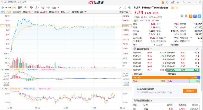Click the 22.35% marker on right axis
203x110 pixels.
pyautogui.click(x=127, y=26)
